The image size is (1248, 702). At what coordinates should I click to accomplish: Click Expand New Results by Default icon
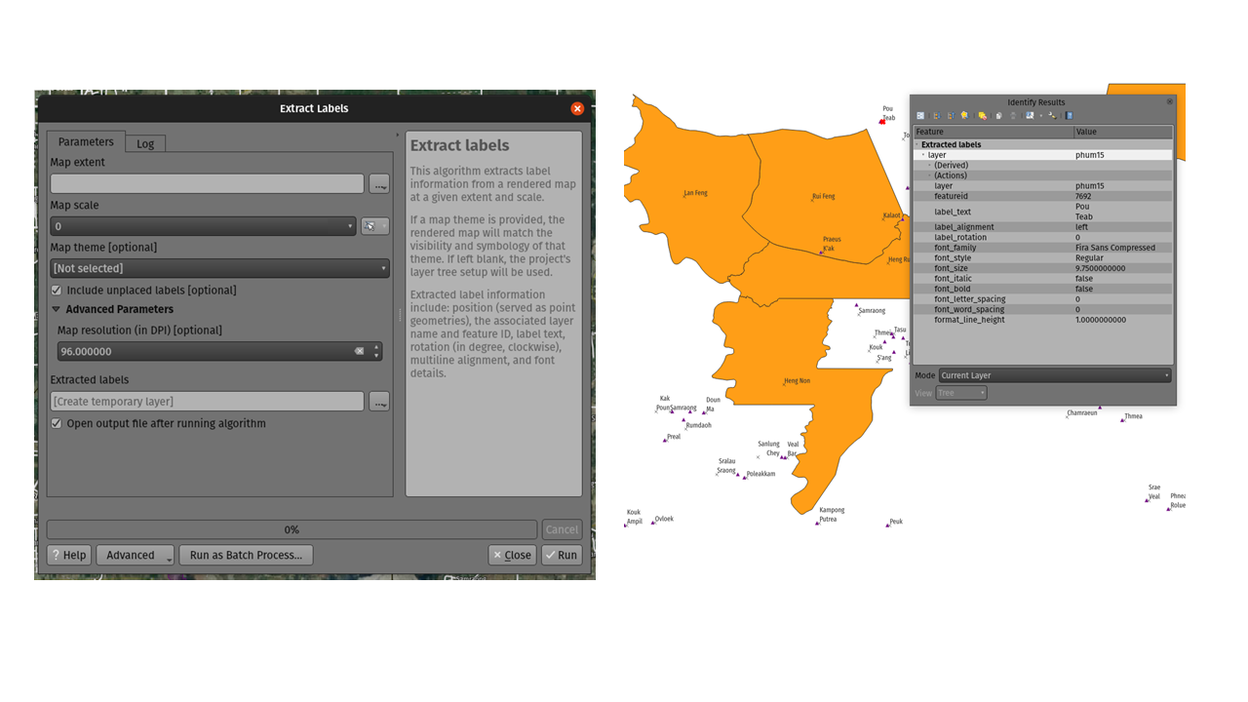coord(964,115)
